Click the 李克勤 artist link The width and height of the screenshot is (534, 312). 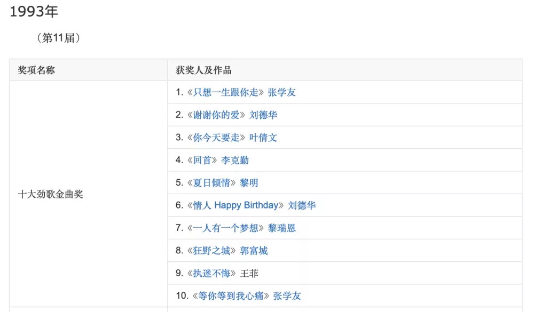(235, 160)
